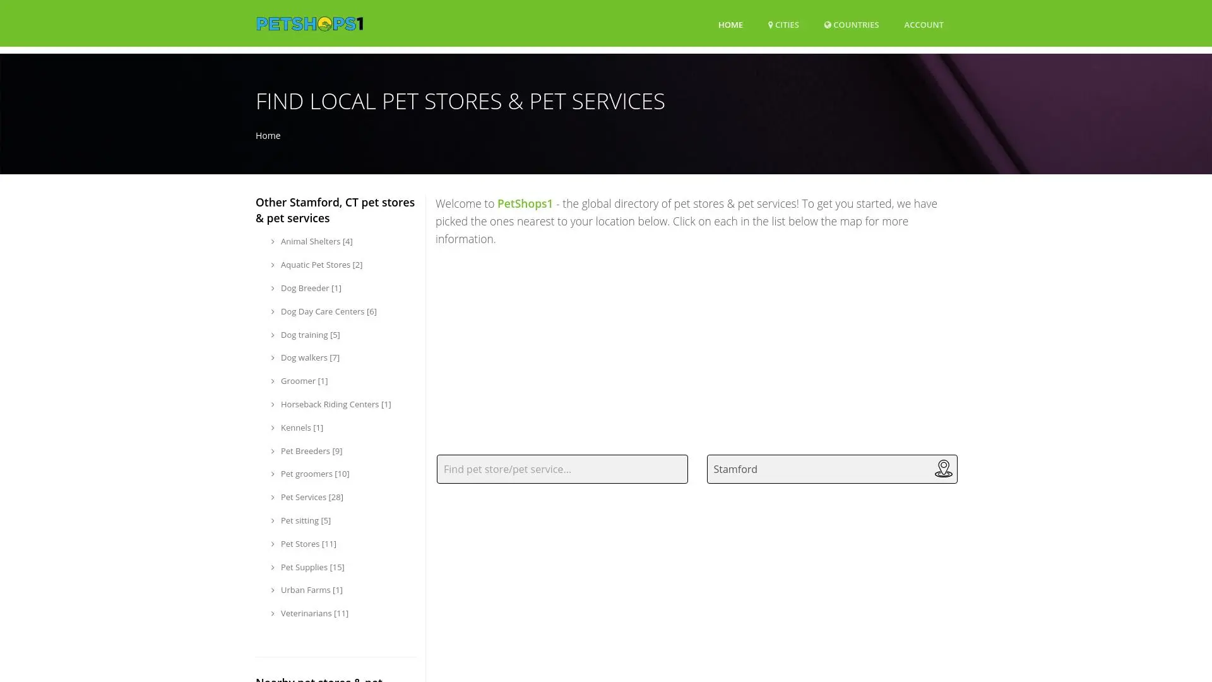
Task: Open the Cities menu item
Action: (x=783, y=25)
